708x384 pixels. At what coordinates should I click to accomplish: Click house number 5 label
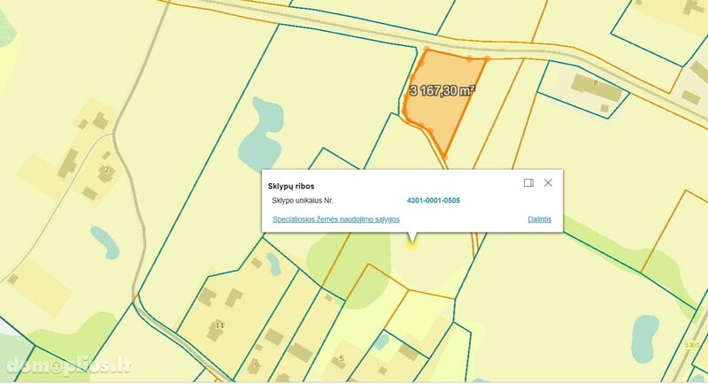[342, 358]
